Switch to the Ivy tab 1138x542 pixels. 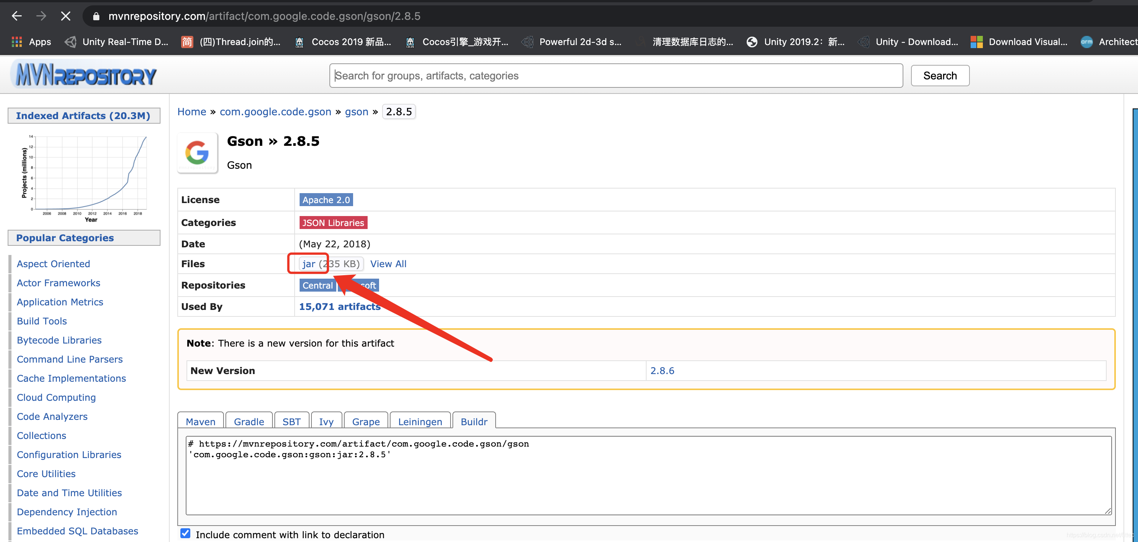(x=326, y=421)
